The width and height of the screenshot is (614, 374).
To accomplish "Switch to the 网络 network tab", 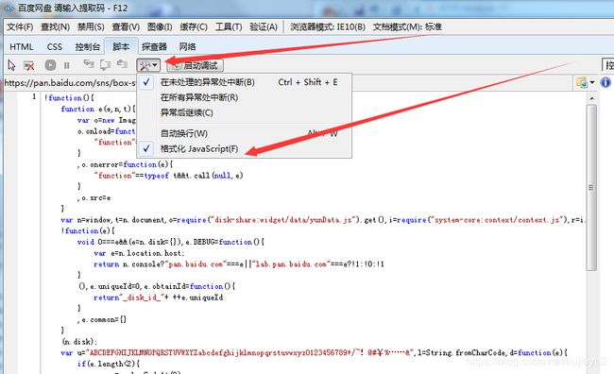I will click(188, 47).
